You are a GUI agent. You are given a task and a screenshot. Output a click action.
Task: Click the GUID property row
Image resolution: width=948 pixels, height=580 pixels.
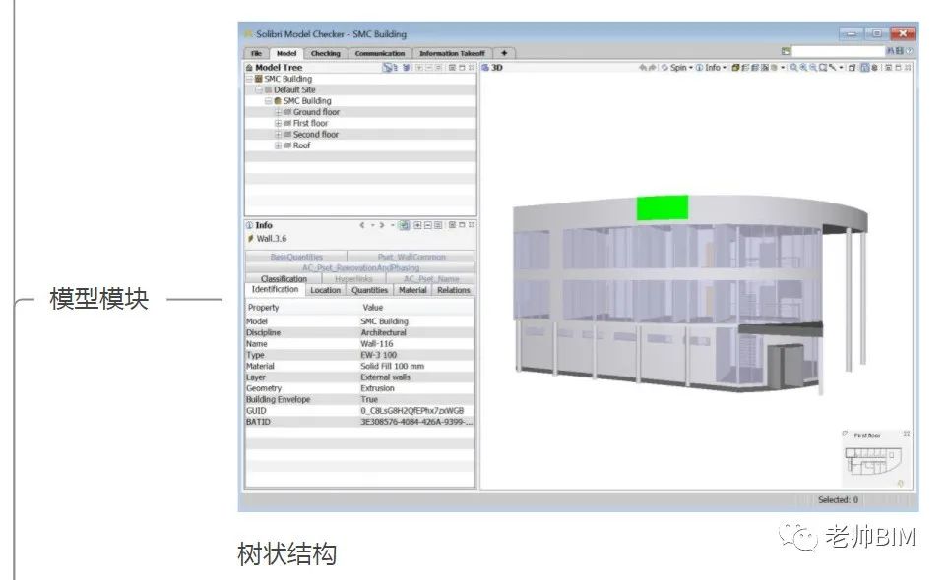coord(359,410)
